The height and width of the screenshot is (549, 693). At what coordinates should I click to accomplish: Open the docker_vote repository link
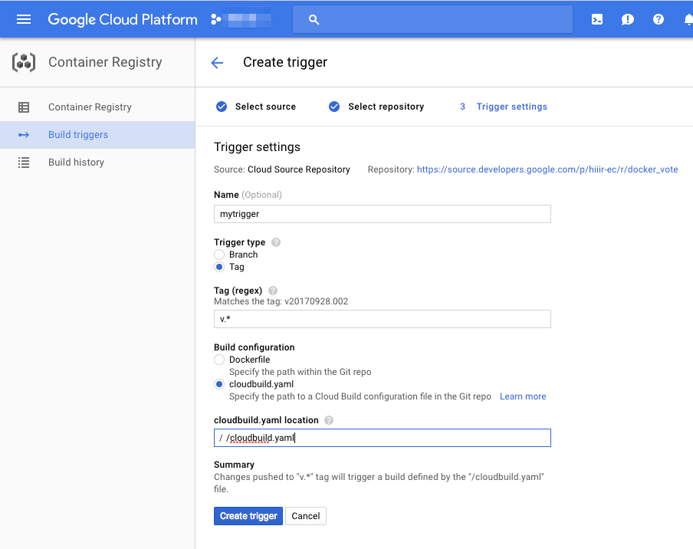pyautogui.click(x=547, y=169)
